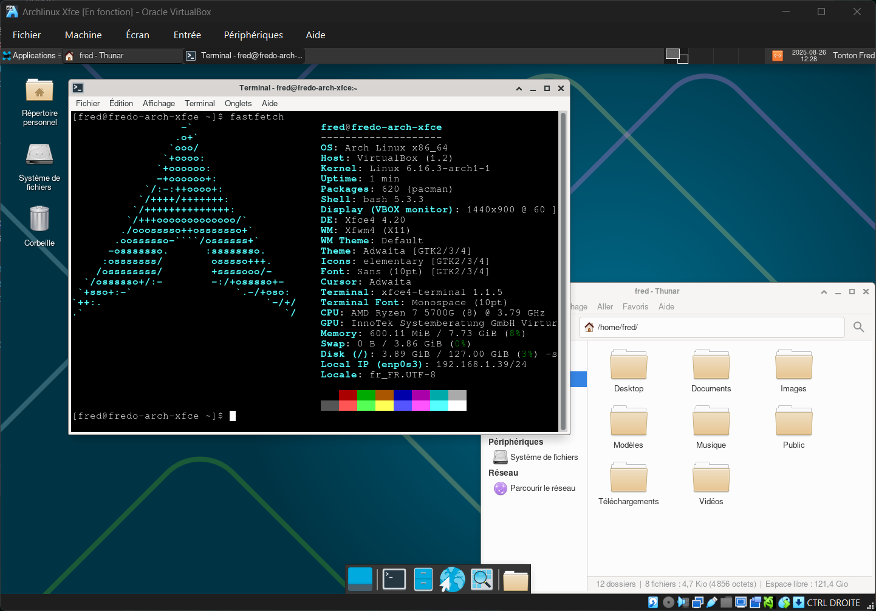Open the application finder magnifier dock icon

pyautogui.click(x=482, y=579)
